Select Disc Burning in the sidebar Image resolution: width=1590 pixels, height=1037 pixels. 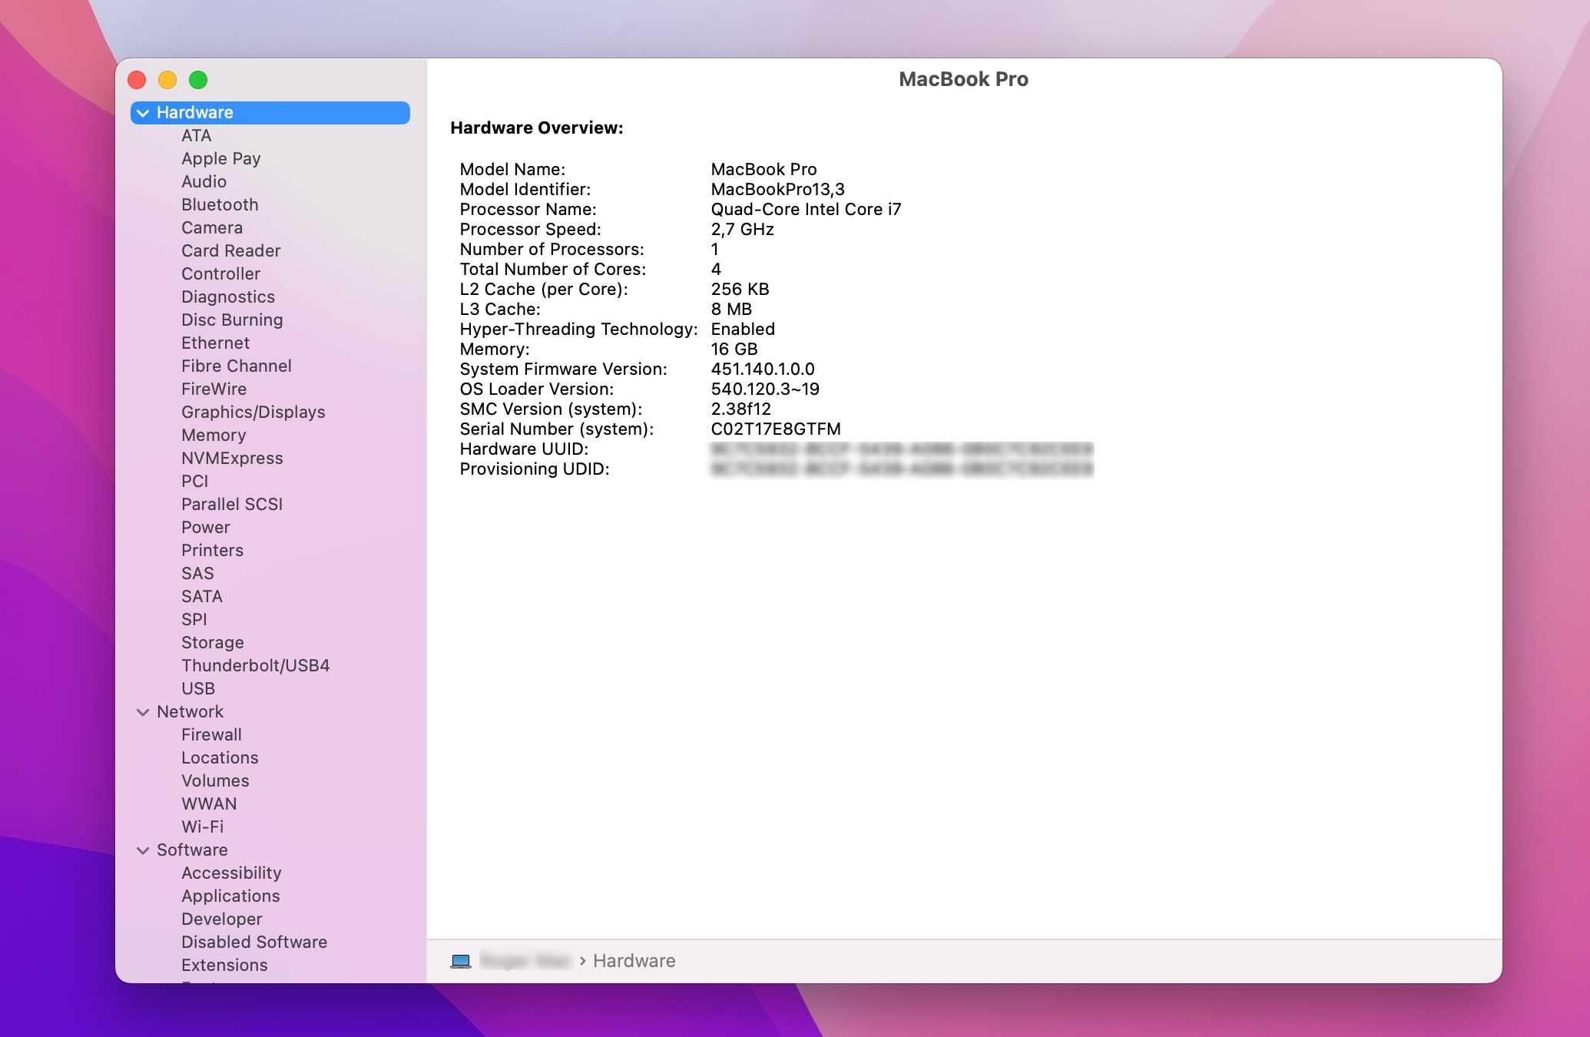coord(232,320)
